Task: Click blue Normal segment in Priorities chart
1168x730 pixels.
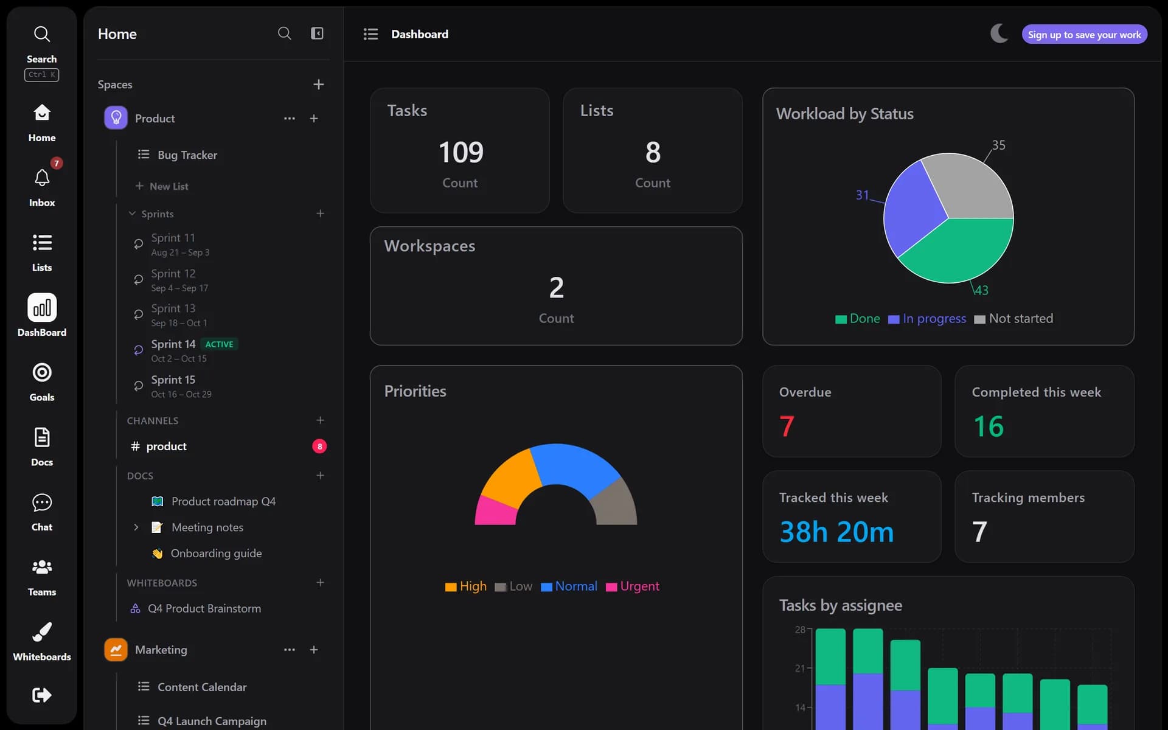Action: click(x=572, y=467)
